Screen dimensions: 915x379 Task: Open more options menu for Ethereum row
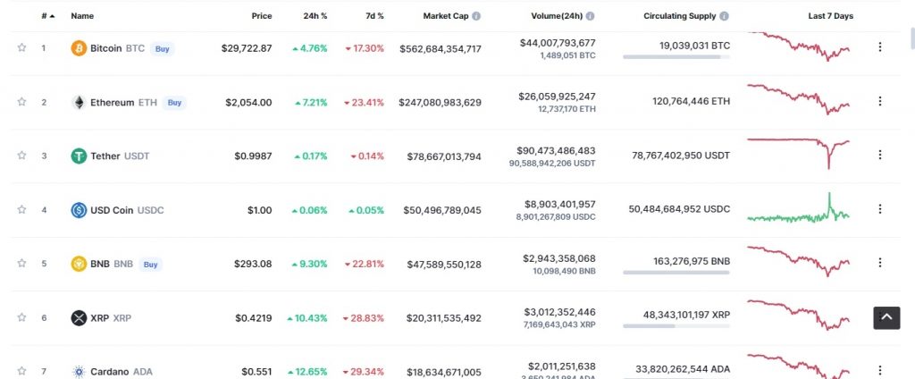pyautogui.click(x=880, y=101)
